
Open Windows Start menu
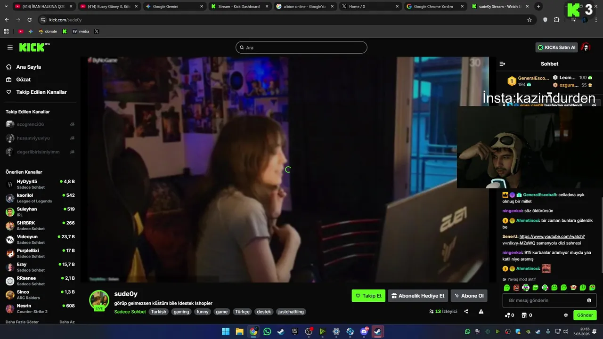pos(226,331)
